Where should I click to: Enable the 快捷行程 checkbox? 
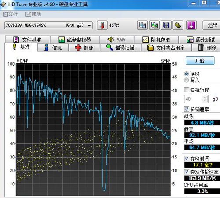point(187,90)
